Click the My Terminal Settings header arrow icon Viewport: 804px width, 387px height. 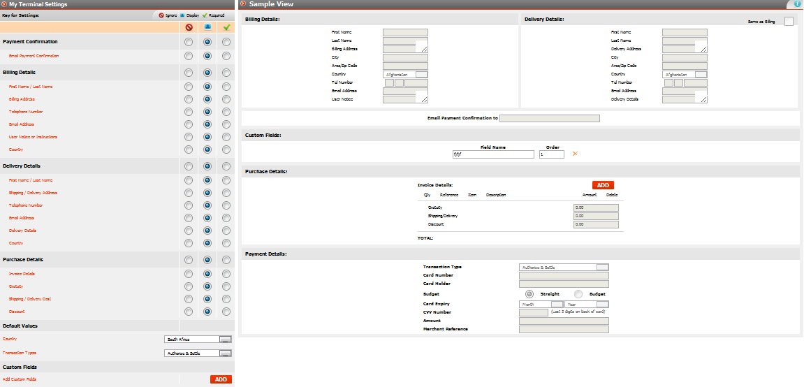pyautogui.click(x=5, y=4)
